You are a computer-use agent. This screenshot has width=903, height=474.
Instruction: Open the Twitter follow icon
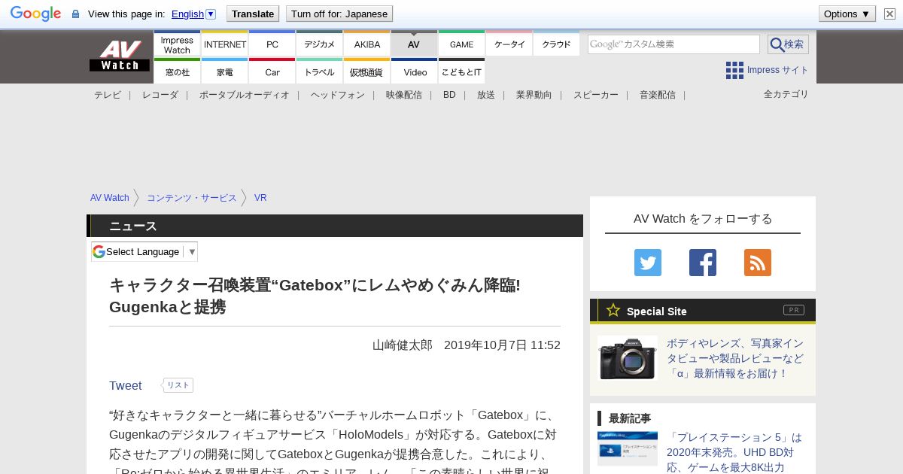[648, 263]
